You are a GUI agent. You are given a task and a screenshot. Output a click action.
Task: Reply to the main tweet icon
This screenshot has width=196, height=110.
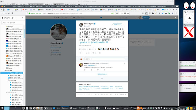80,53
